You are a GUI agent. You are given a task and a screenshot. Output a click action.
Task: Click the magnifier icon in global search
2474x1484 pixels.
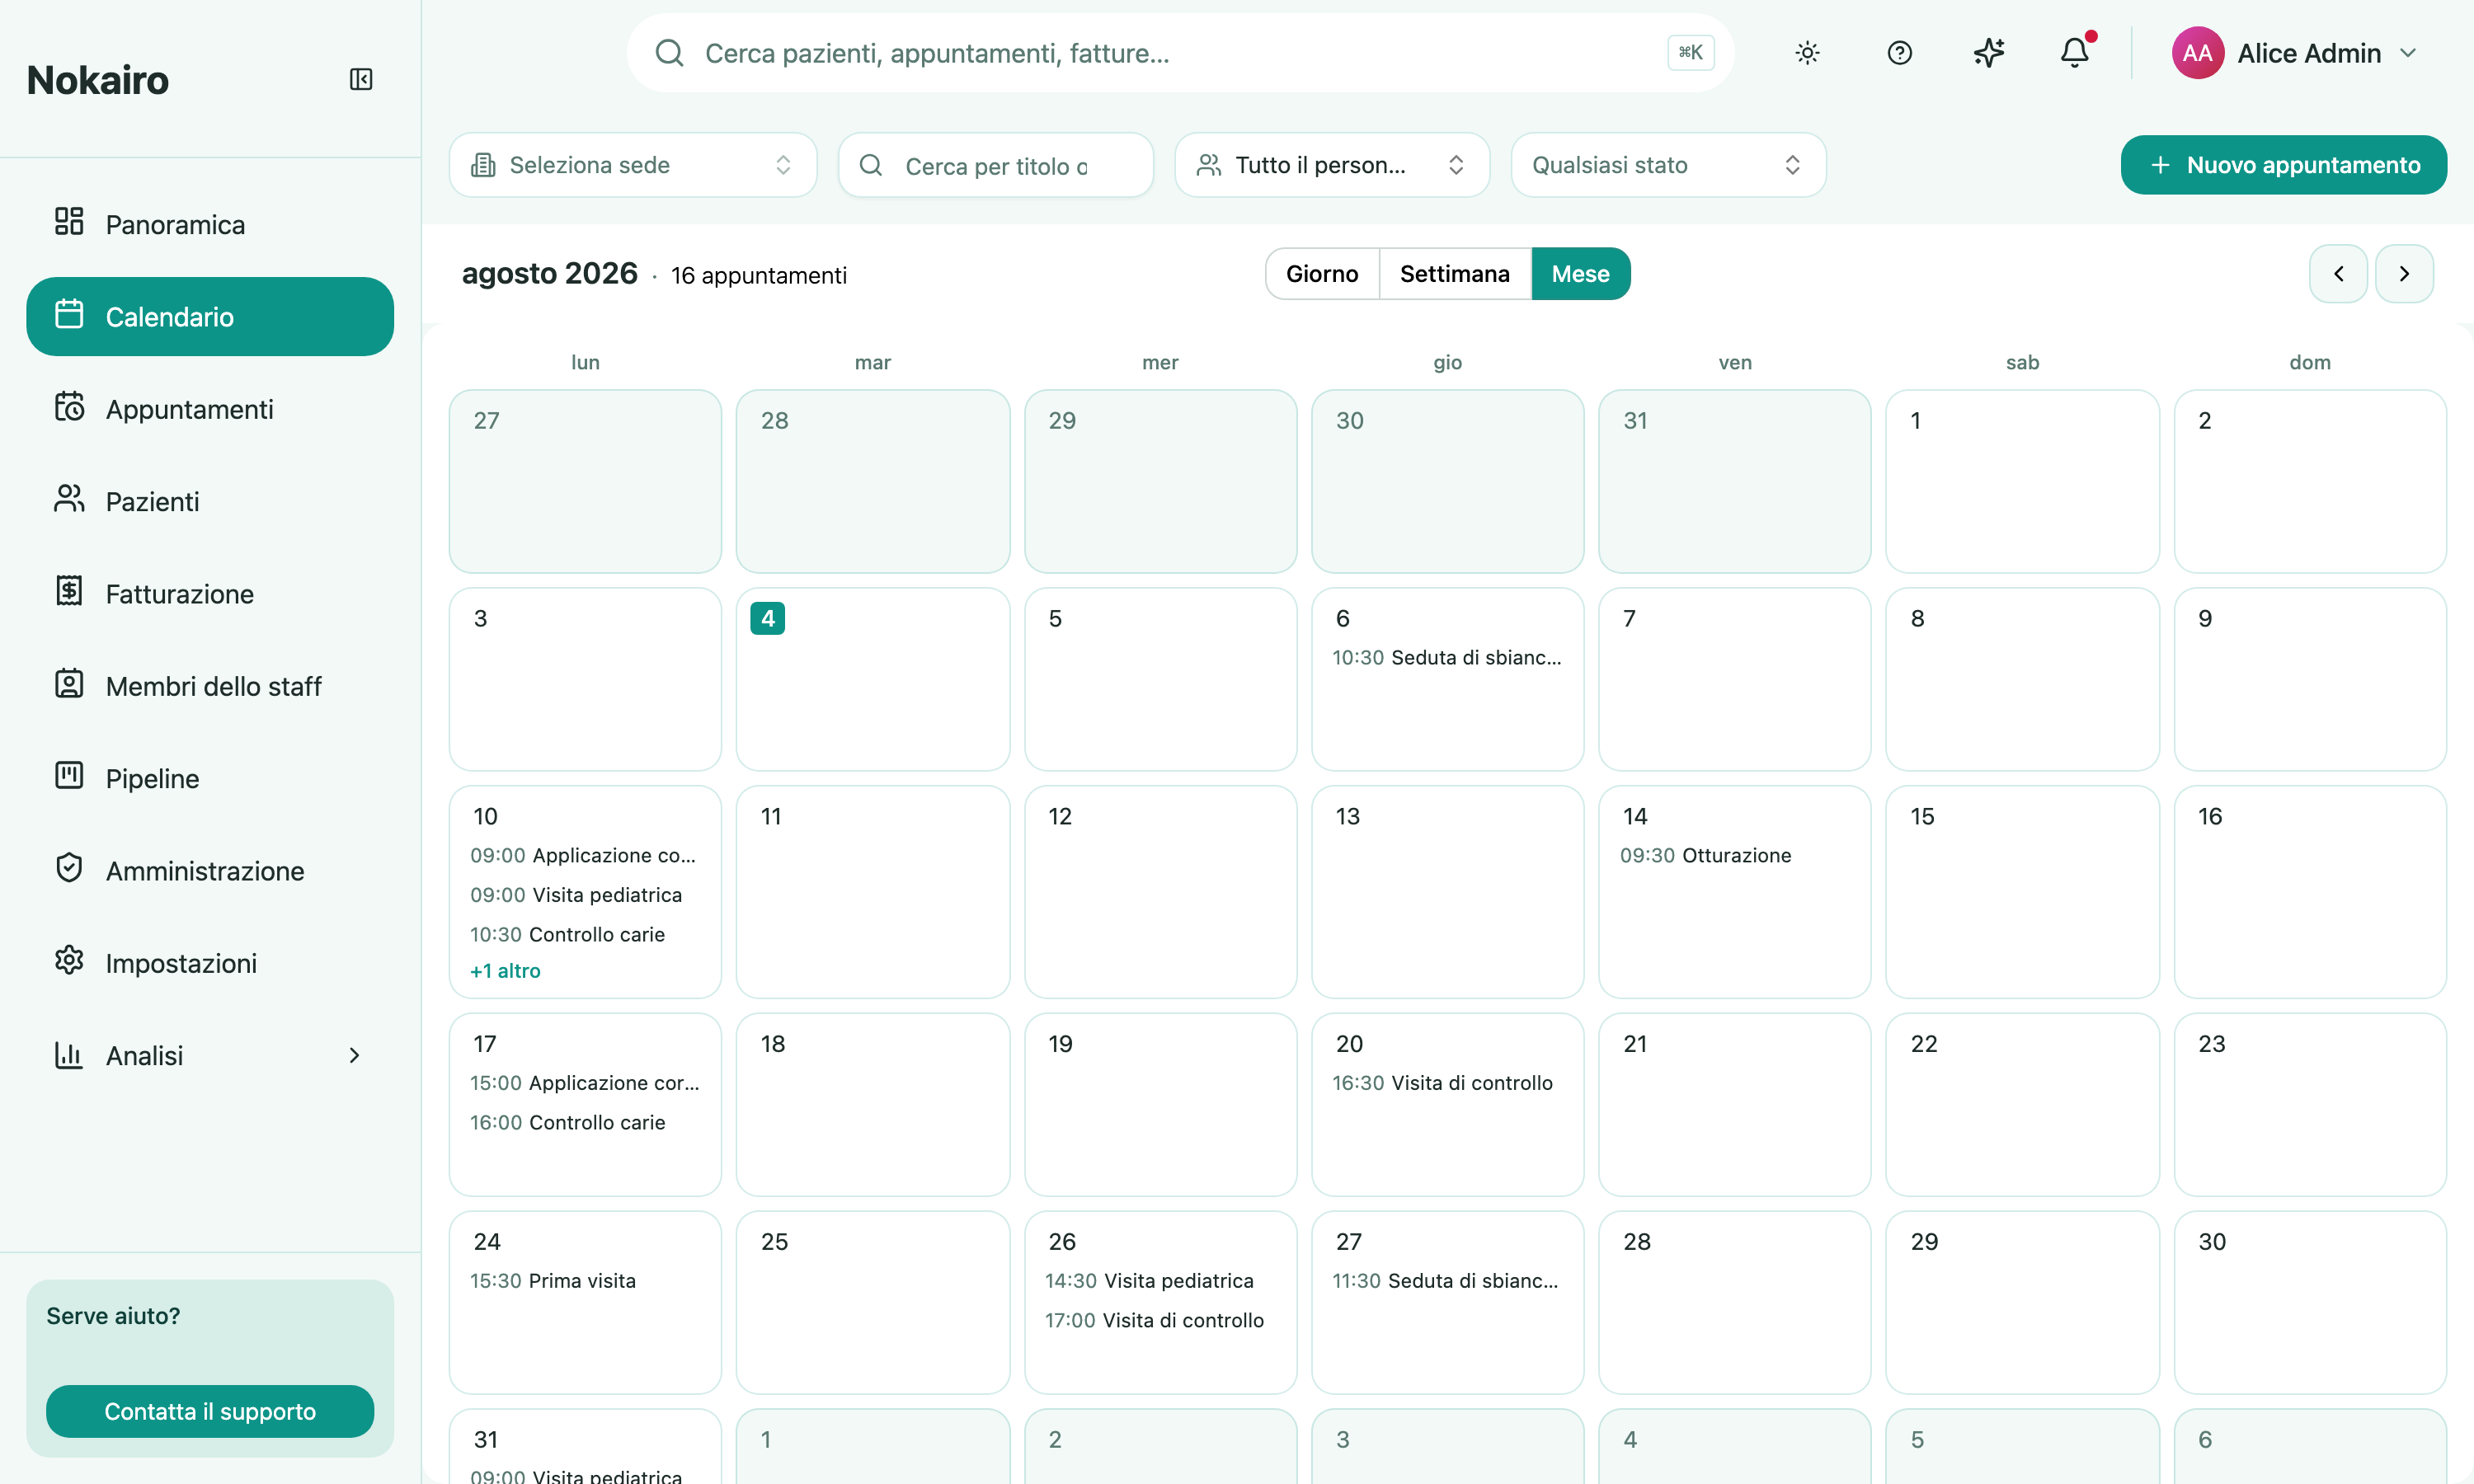pos(669,53)
